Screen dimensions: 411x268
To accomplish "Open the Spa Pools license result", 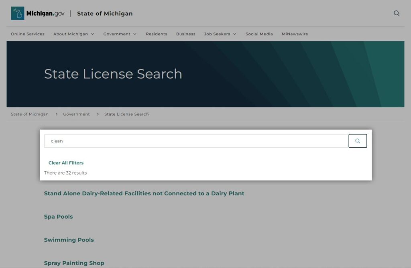I will click(58, 216).
